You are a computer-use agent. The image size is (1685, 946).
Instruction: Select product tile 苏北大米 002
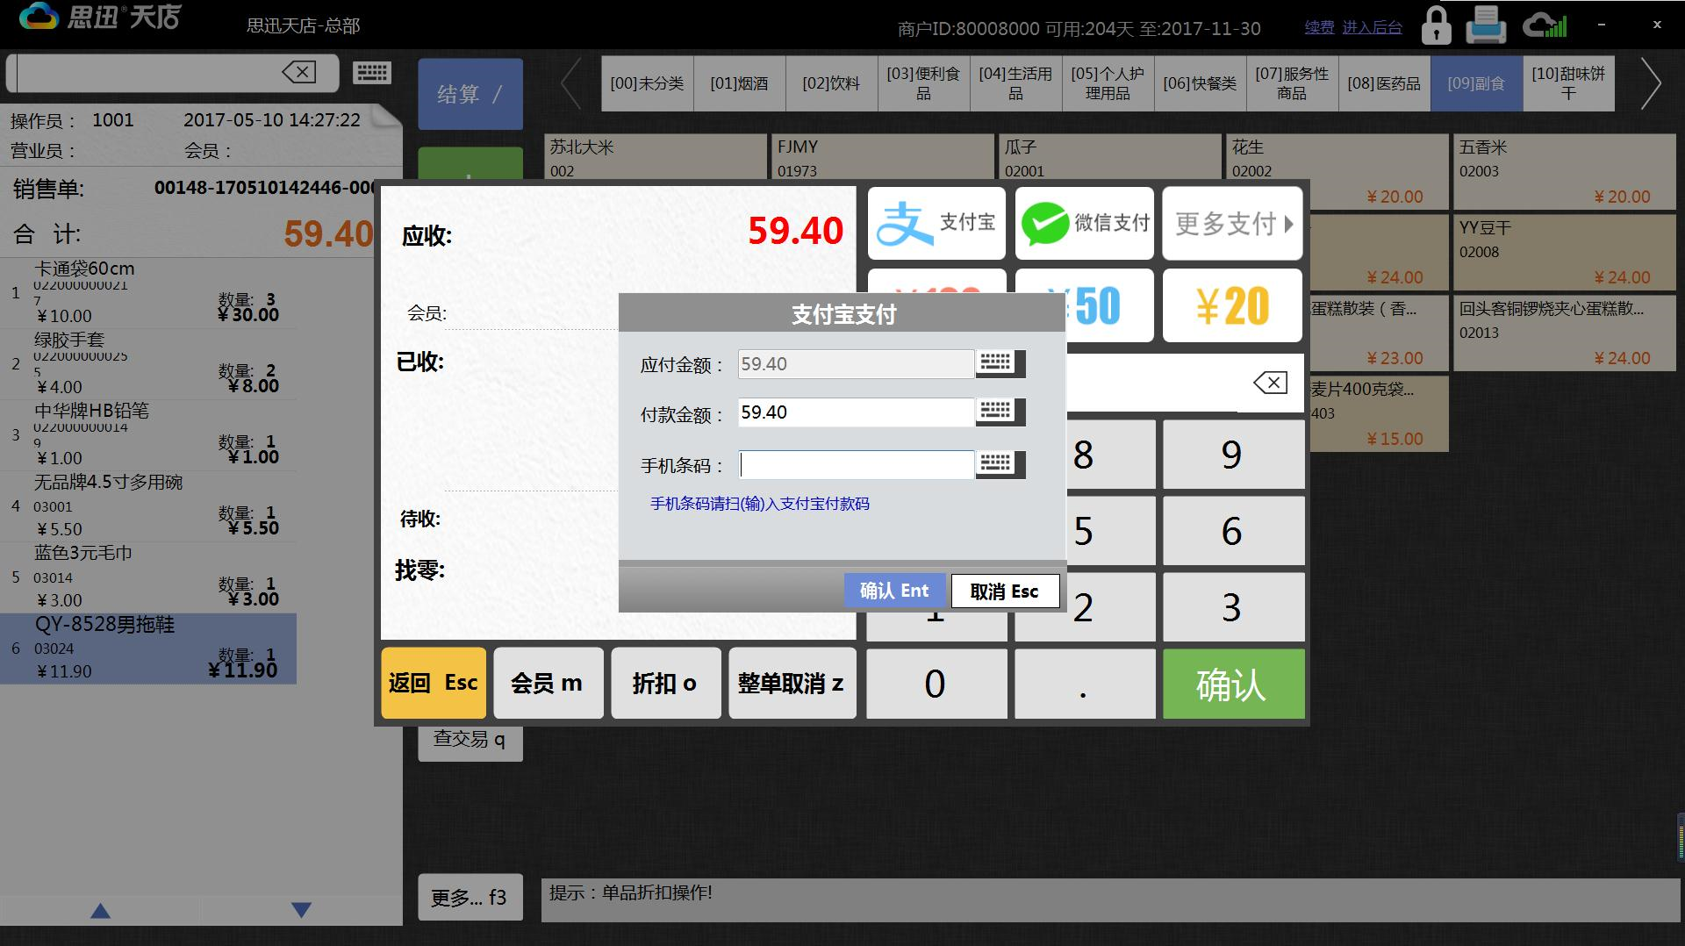656,157
